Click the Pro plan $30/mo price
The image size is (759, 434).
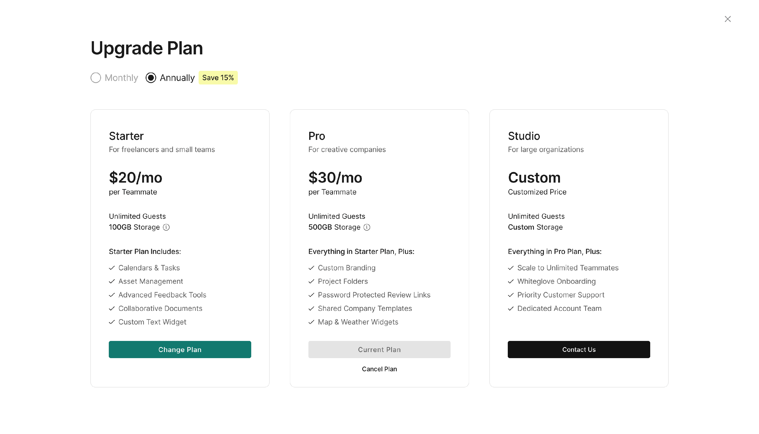(335, 178)
